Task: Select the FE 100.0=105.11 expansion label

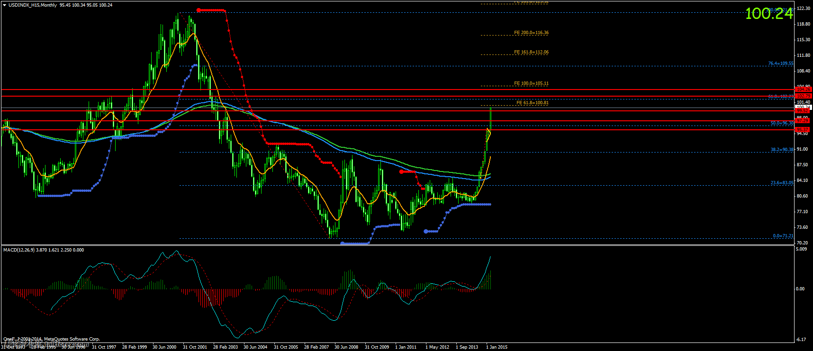Action: click(531, 83)
